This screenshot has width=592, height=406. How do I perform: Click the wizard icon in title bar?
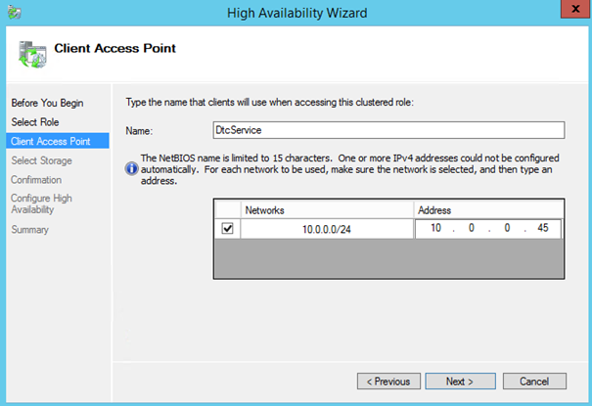(x=13, y=12)
